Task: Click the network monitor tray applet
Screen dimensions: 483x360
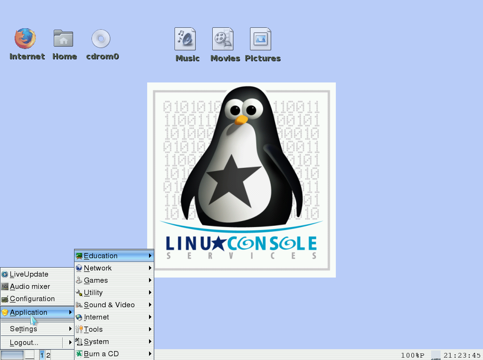Action: pyautogui.click(x=435, y=355)
